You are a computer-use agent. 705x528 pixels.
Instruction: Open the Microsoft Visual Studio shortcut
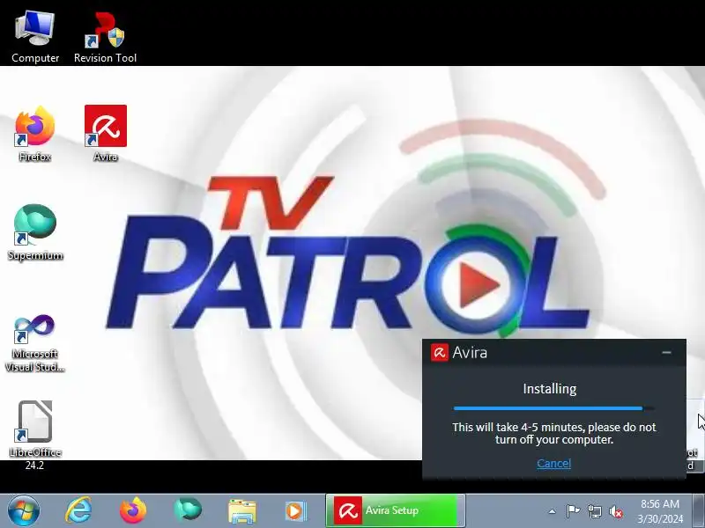35,343
